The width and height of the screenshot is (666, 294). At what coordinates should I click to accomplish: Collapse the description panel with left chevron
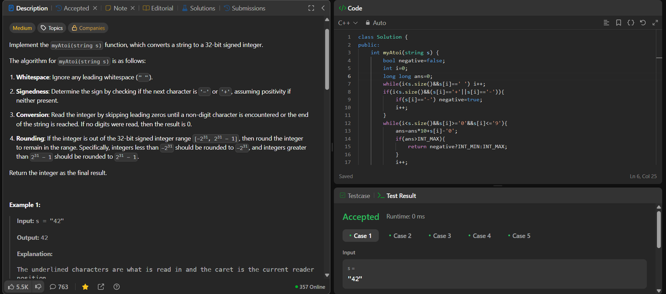tap(323, 8)
